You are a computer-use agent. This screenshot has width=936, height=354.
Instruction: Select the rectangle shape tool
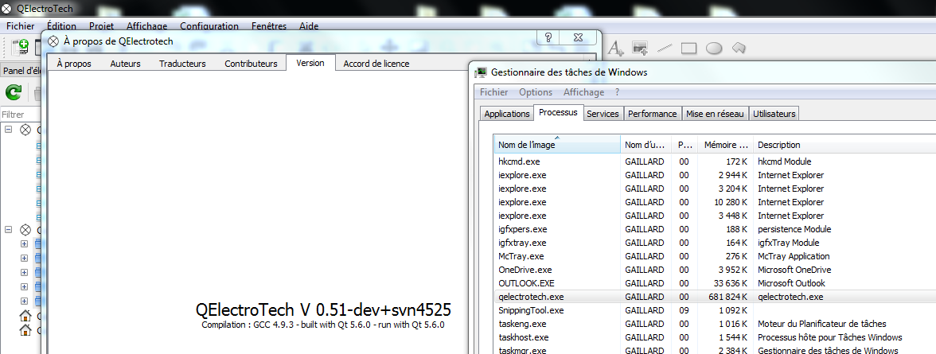[x=688, y=48]
